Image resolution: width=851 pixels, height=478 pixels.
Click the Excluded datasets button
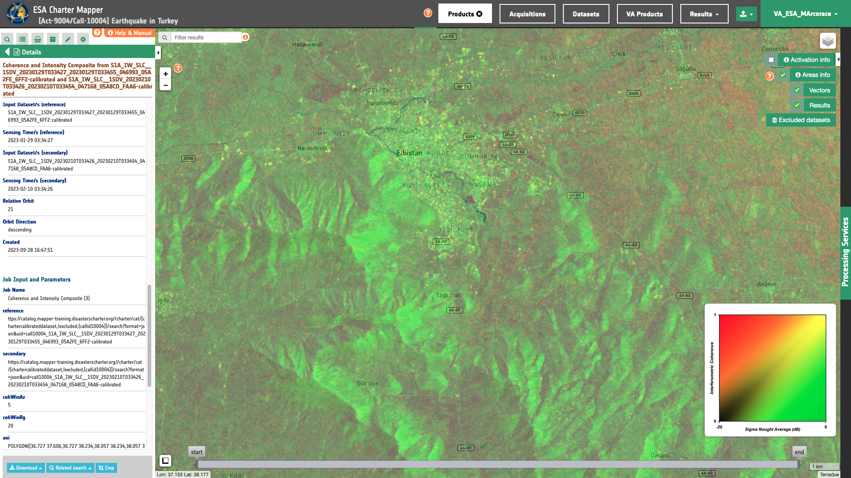coord(801,120)
